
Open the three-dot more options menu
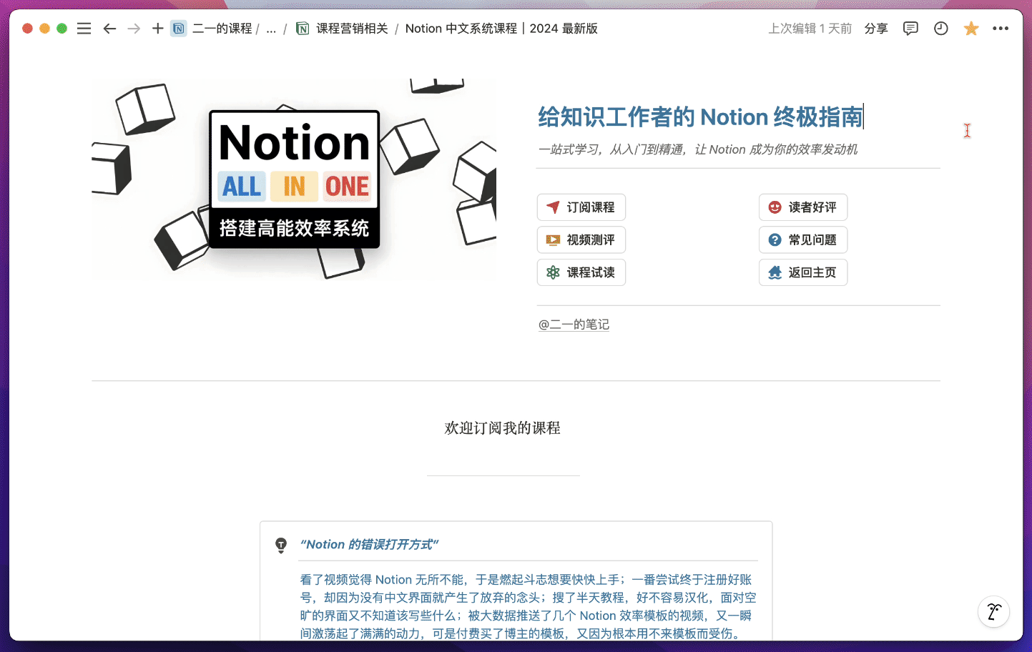click(1001, 29)
